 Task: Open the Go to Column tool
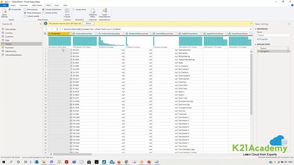pos(67,13)
